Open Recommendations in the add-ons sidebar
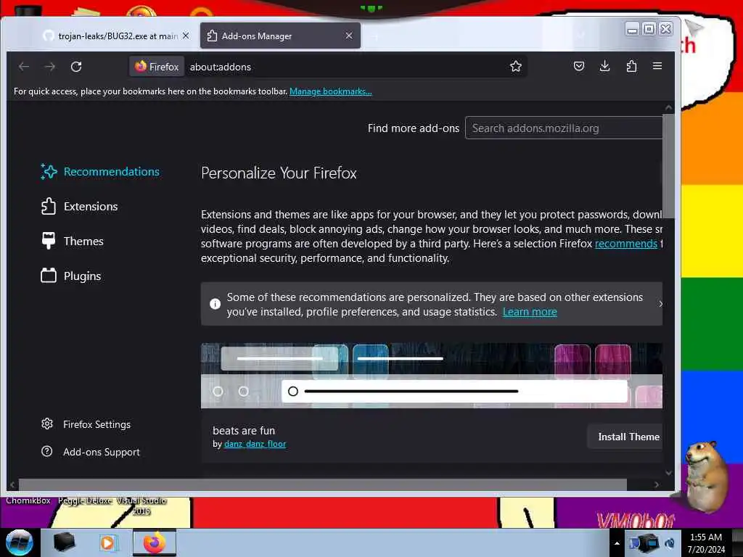Image resolution: width=743 pixels, height=557 pixels. (x=100, y=171)
